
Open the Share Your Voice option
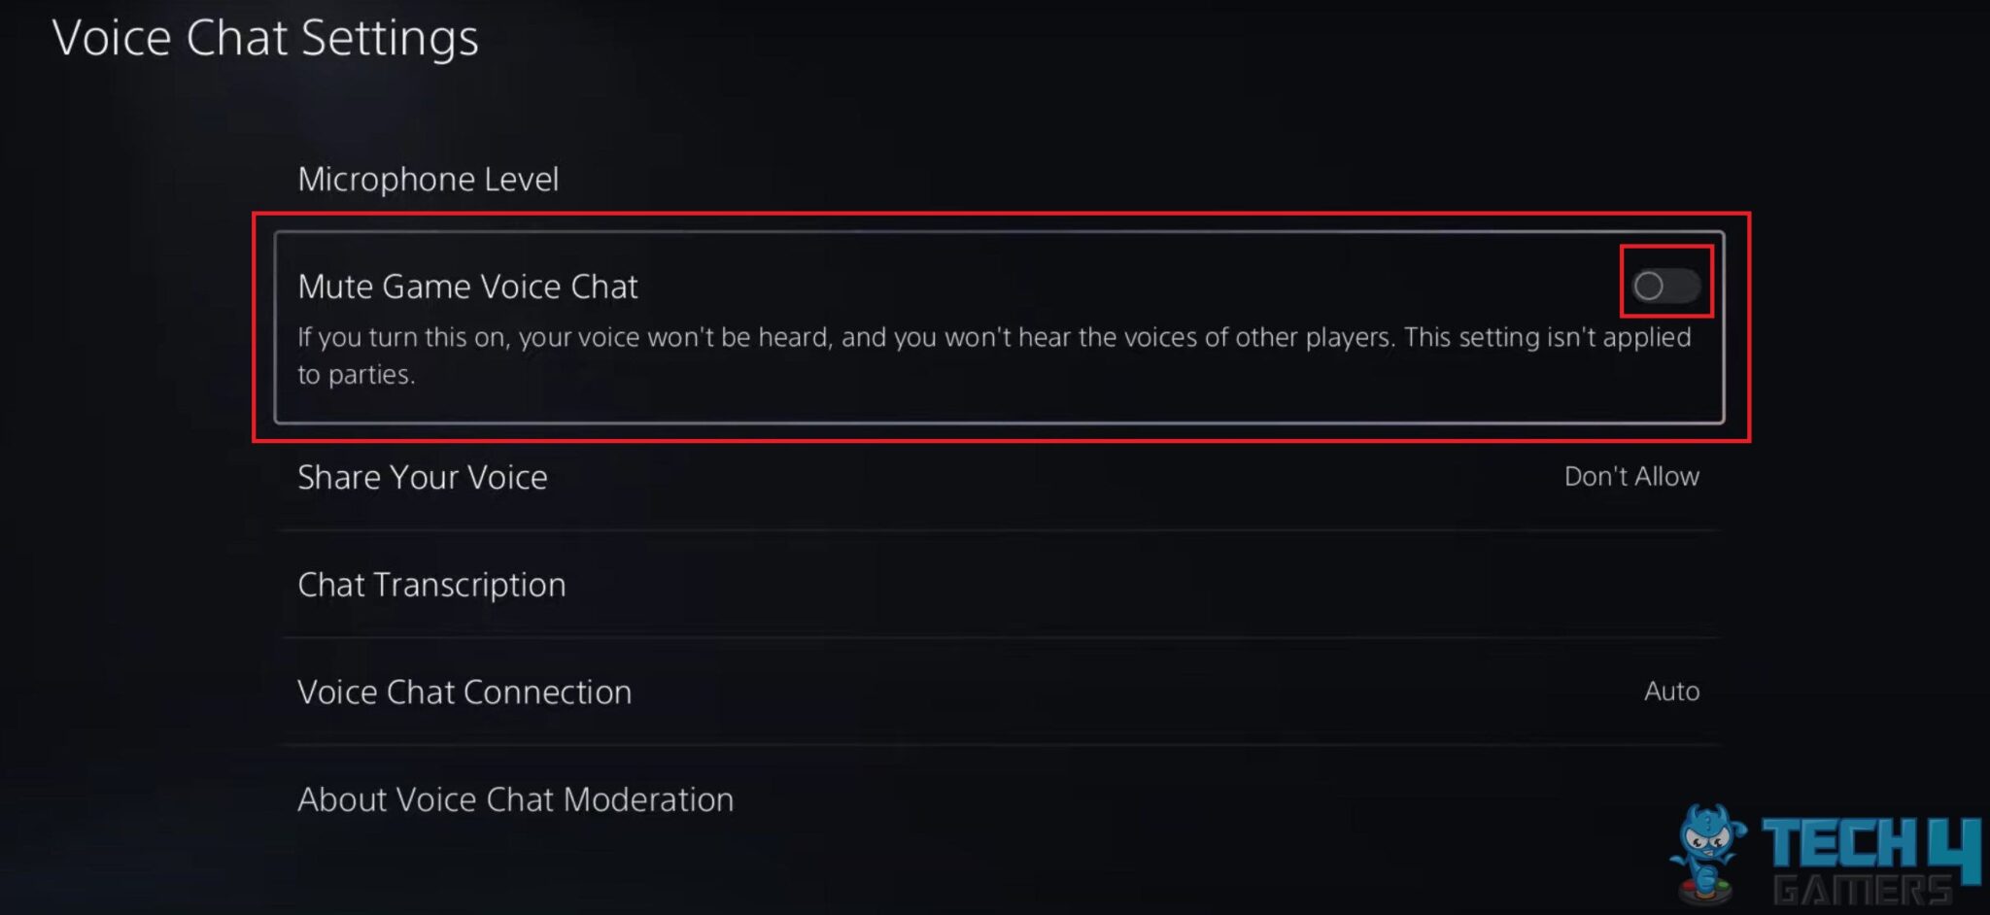tap(423, 477)
